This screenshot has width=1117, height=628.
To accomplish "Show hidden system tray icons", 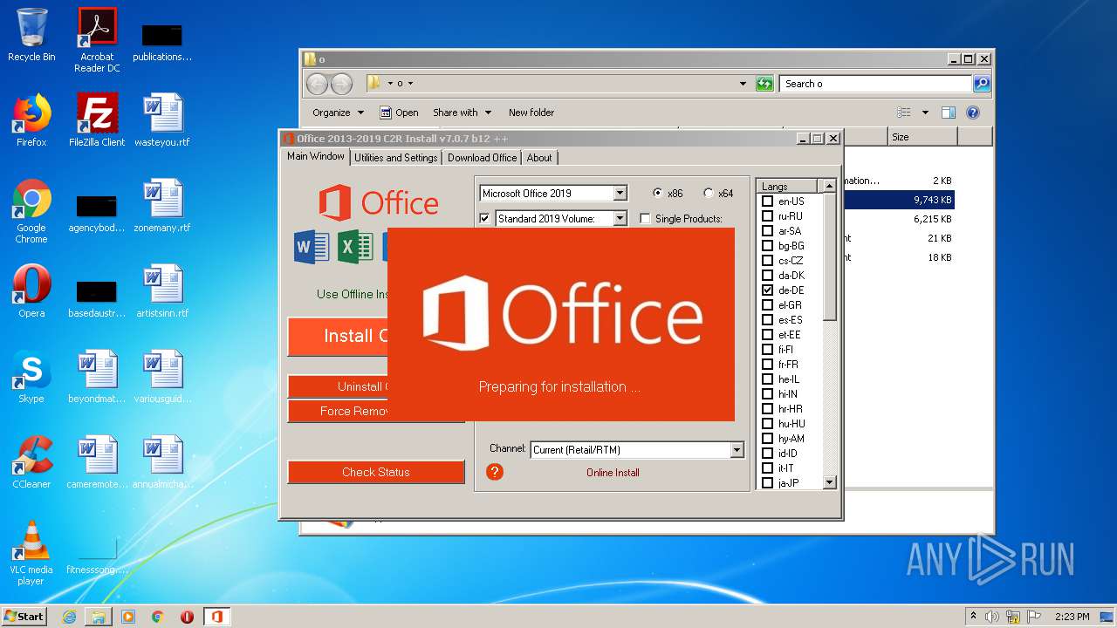I will [973, 616].
